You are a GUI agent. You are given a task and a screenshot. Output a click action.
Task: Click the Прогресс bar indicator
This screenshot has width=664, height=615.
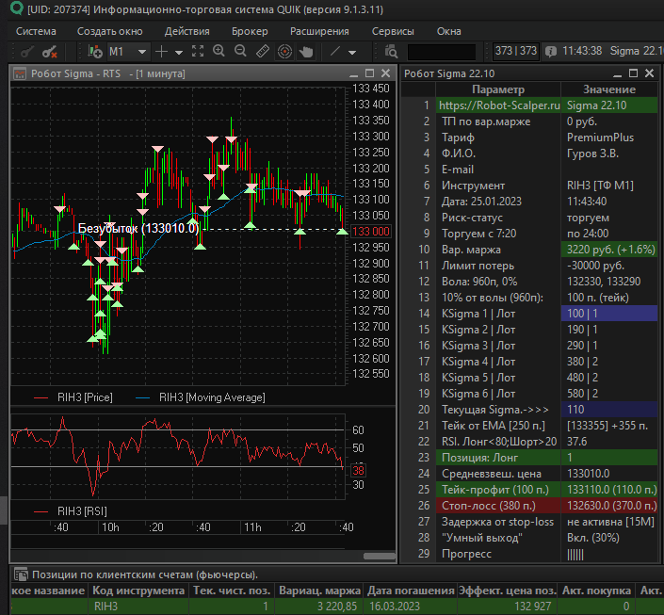[575, 554]
